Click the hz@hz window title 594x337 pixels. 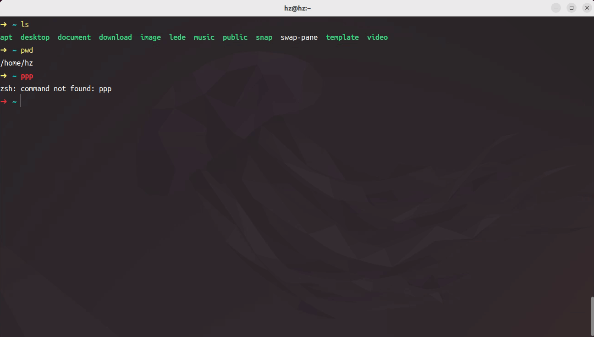point(297,8)
